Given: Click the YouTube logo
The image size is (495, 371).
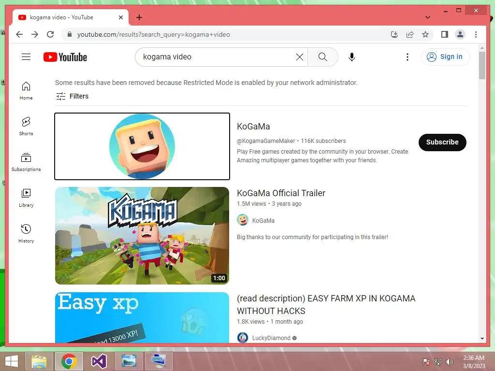Looking at the screenshot, I should tap(65, 57).
